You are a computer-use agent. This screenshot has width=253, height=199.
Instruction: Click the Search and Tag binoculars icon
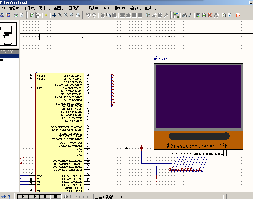(185, 15)
